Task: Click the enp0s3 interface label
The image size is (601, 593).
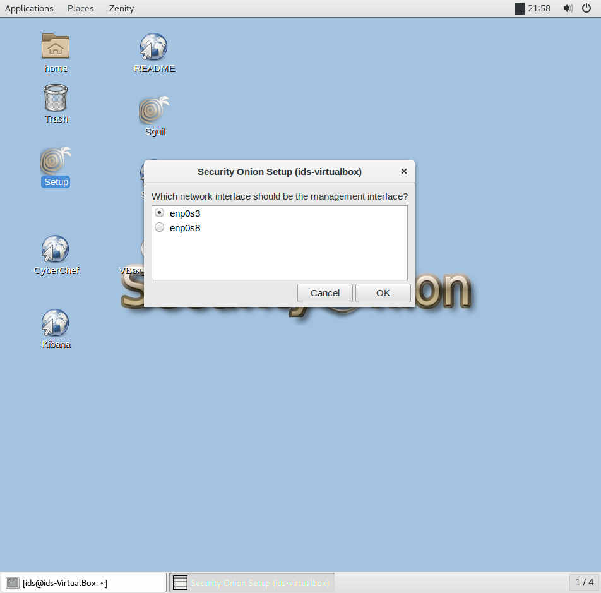Action: (185, 213)
